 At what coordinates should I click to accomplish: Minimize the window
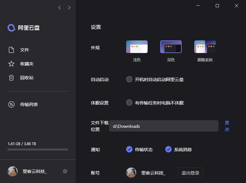[198, 6]
